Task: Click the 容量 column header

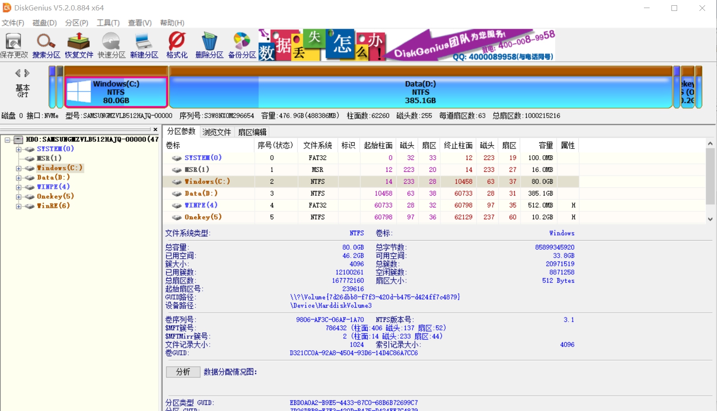Action: coord(539,145)
